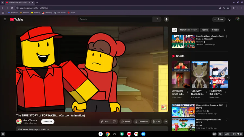Screen dimensions: 244x137
Task: Open a new browser tab
Action: [x=37, y=2]
